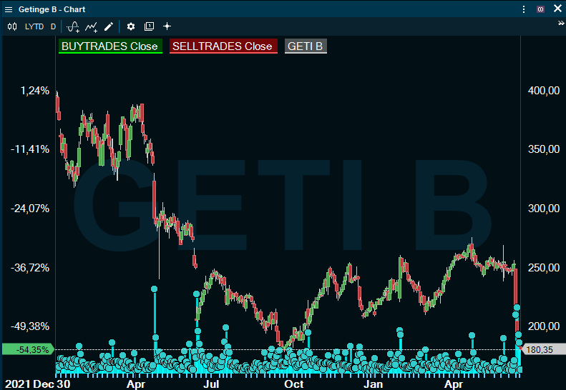Click the template window icon in toolbar
Screen dimensions: 566x390
(x=149, y=26)
